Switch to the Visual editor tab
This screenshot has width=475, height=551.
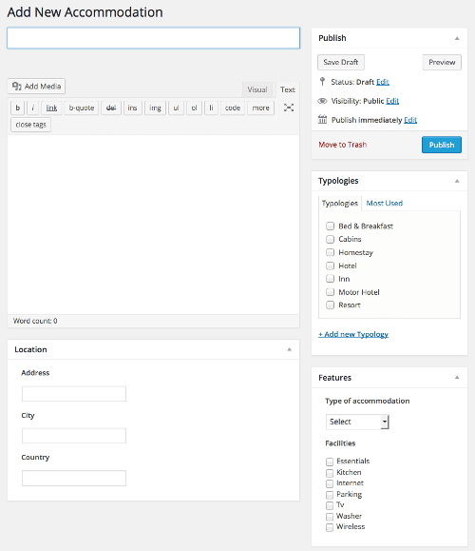pyautogui.click(x=257, y=89)
